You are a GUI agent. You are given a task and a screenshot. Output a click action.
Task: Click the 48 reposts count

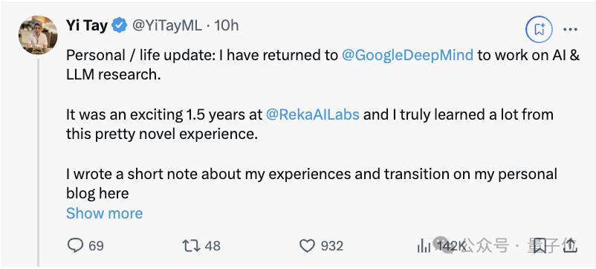pos(213,246)
